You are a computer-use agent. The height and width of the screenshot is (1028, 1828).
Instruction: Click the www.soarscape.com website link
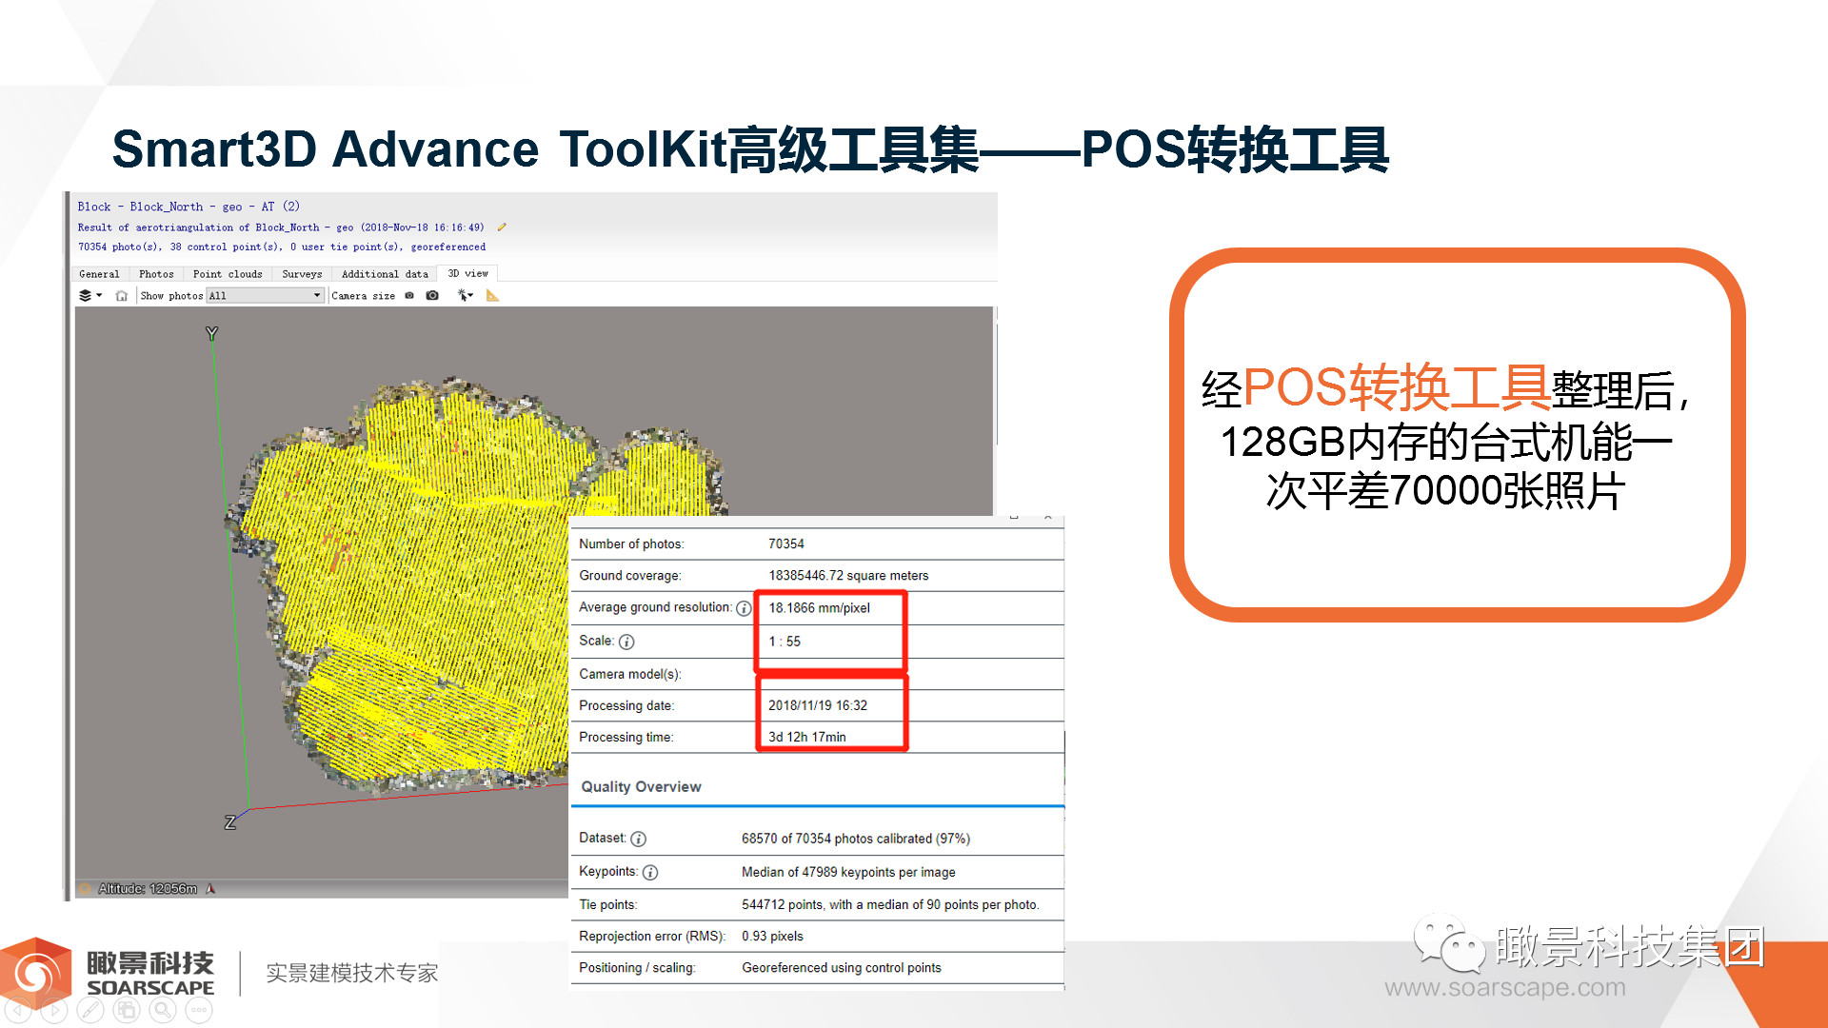[1505, 987]
